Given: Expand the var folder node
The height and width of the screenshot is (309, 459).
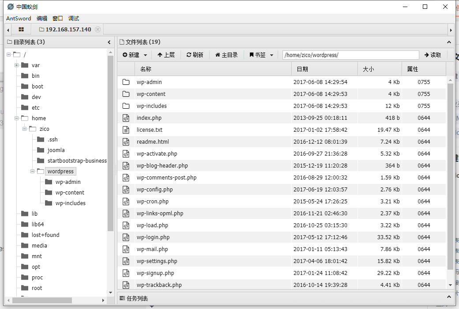Looking at the screenshot, I should tap(17, 65).
